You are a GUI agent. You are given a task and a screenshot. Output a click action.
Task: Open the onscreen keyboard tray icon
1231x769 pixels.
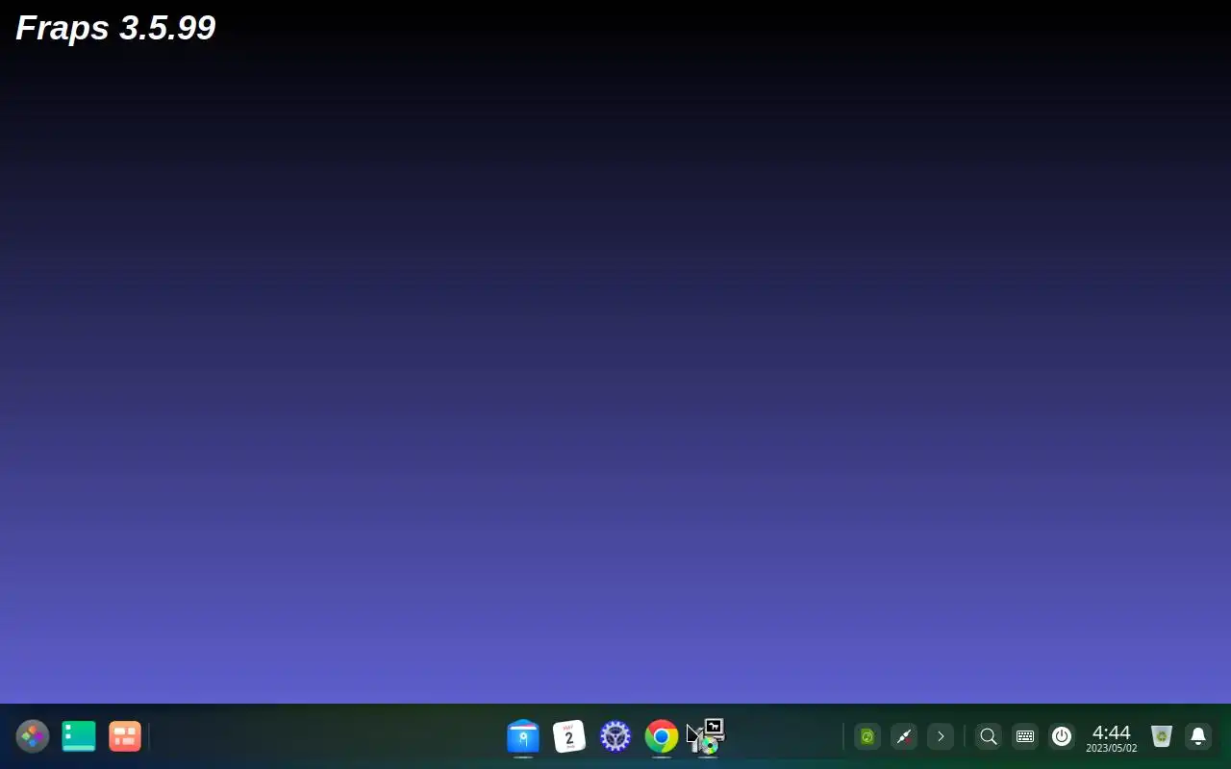[1025, 736]
